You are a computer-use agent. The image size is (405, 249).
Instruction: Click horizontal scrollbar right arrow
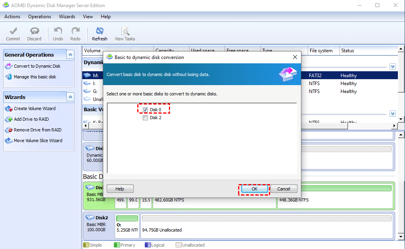pos(394,125)
